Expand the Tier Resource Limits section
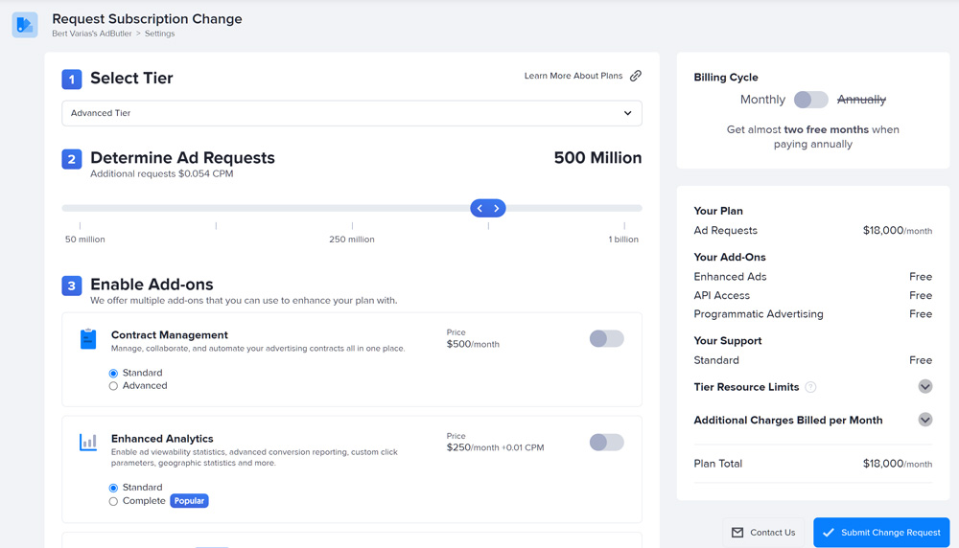 click(x=924, y=387)
